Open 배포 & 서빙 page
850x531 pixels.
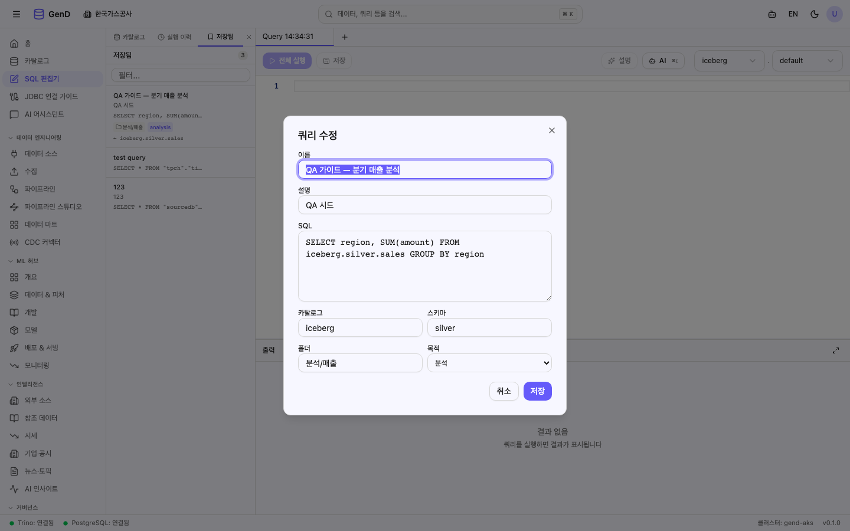pyautogui.click(x=53, y=348)
